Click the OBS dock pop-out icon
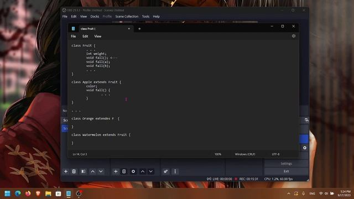Viewport: 354px width, 199px height. tap(306, 121)
